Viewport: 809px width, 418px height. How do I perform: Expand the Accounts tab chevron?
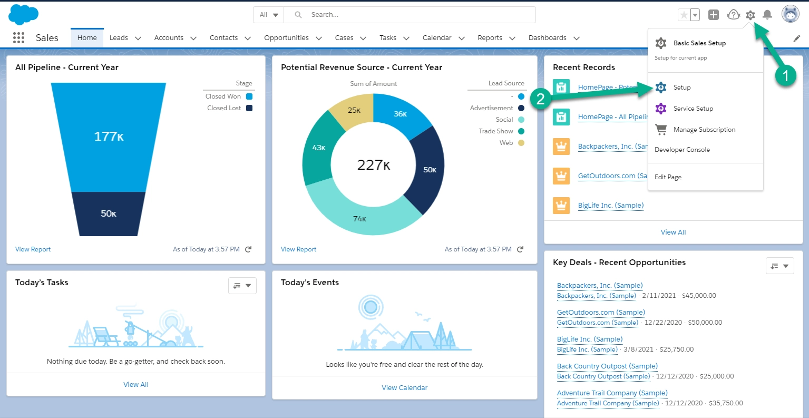pos(193,38)
